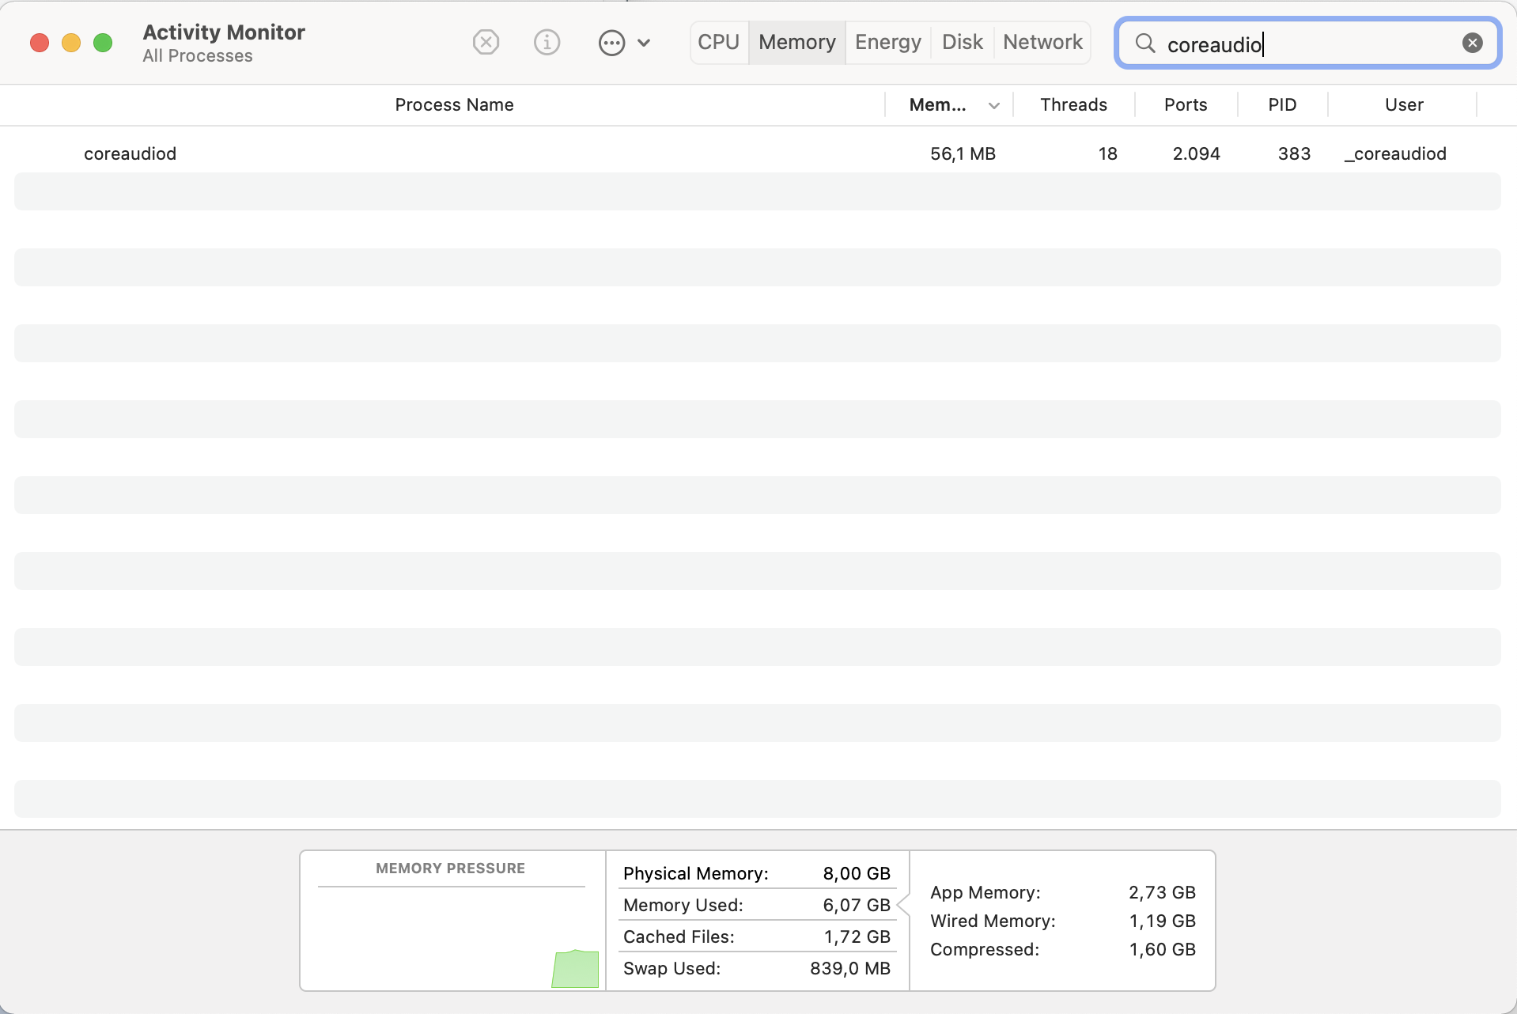Expand the chevron next to ellipsis menu
Image resolution: width=1517 pixels, height=1014 pixels.
(x=644, y=43)
